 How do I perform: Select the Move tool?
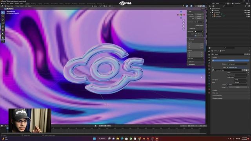3,20
